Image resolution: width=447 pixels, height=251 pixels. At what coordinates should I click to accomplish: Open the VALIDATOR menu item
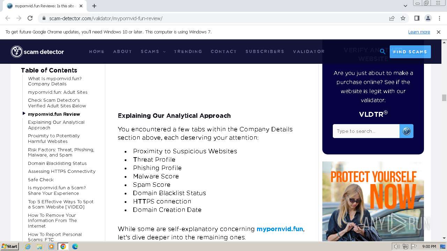(309, 52)
